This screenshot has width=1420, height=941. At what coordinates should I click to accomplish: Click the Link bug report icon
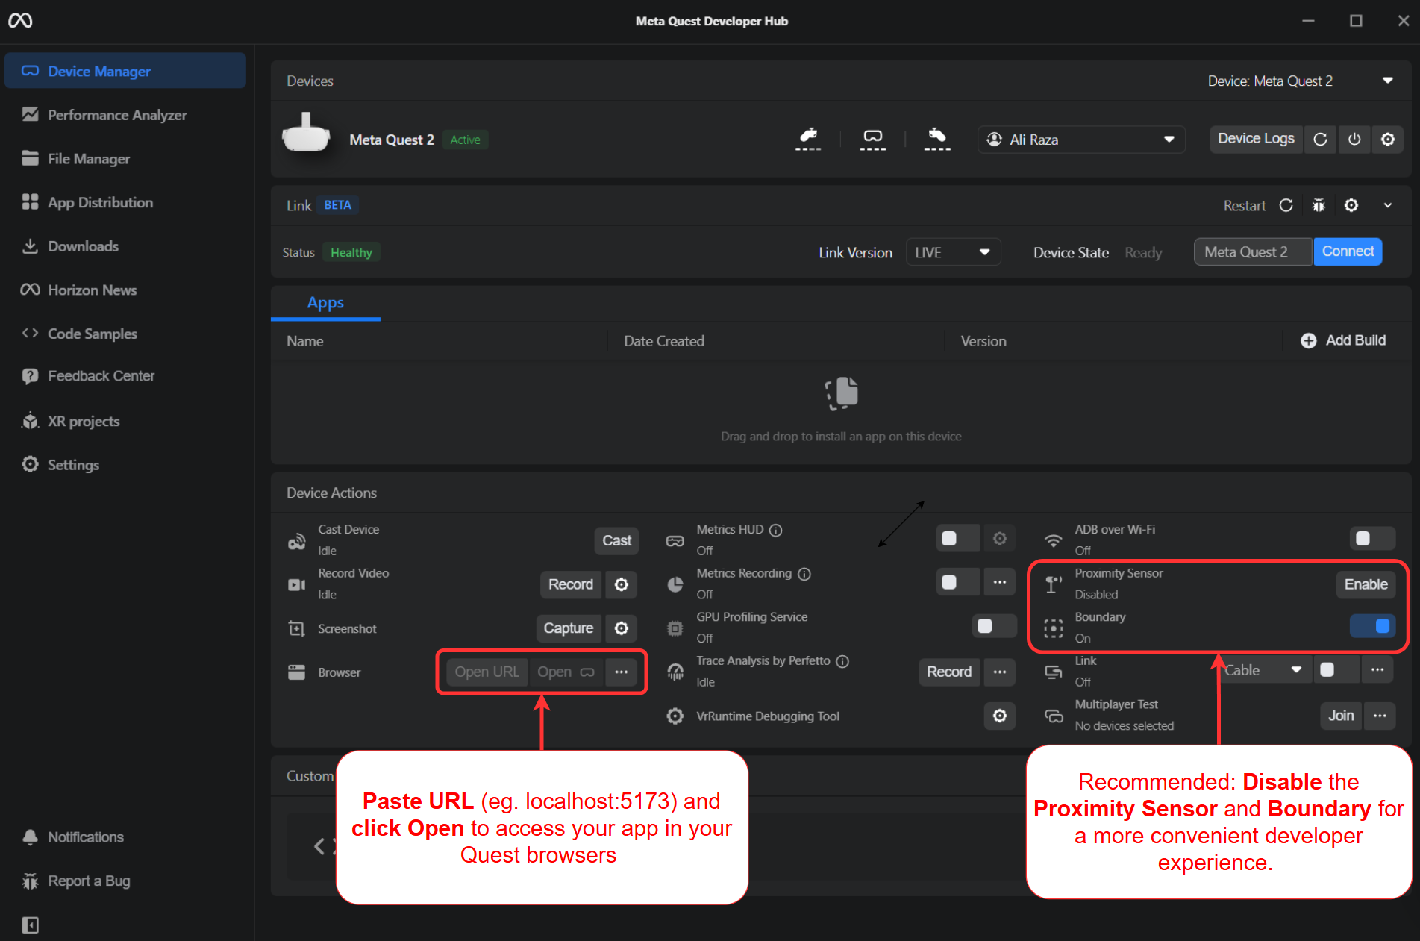(1319, 205)
